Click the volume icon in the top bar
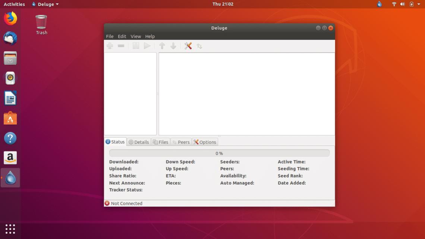This screenshot has width=425, height=239. 403,4
